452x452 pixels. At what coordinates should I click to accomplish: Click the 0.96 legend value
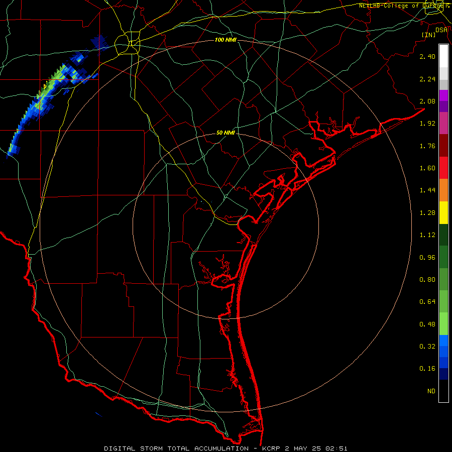point(427,258)
